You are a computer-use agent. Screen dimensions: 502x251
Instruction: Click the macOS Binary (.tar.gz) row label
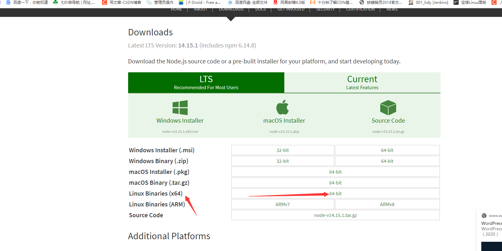click(x=159, y=183)
